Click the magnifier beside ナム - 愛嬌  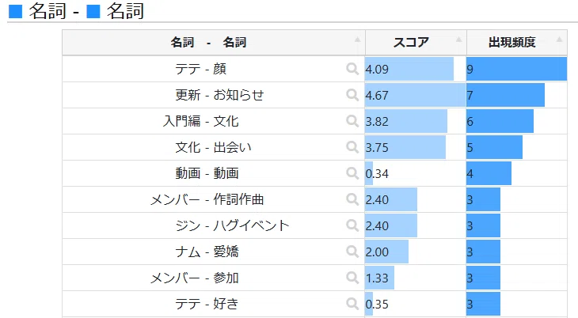pos(352,252)
